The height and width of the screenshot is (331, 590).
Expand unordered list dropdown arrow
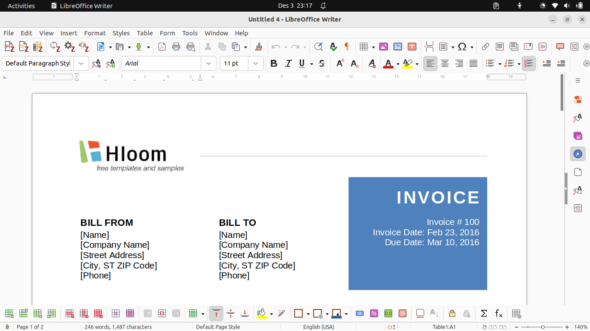500,64
